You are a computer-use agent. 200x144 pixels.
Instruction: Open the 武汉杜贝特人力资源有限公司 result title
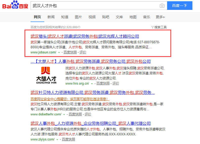pyautogui.click(x=93, y=92)
